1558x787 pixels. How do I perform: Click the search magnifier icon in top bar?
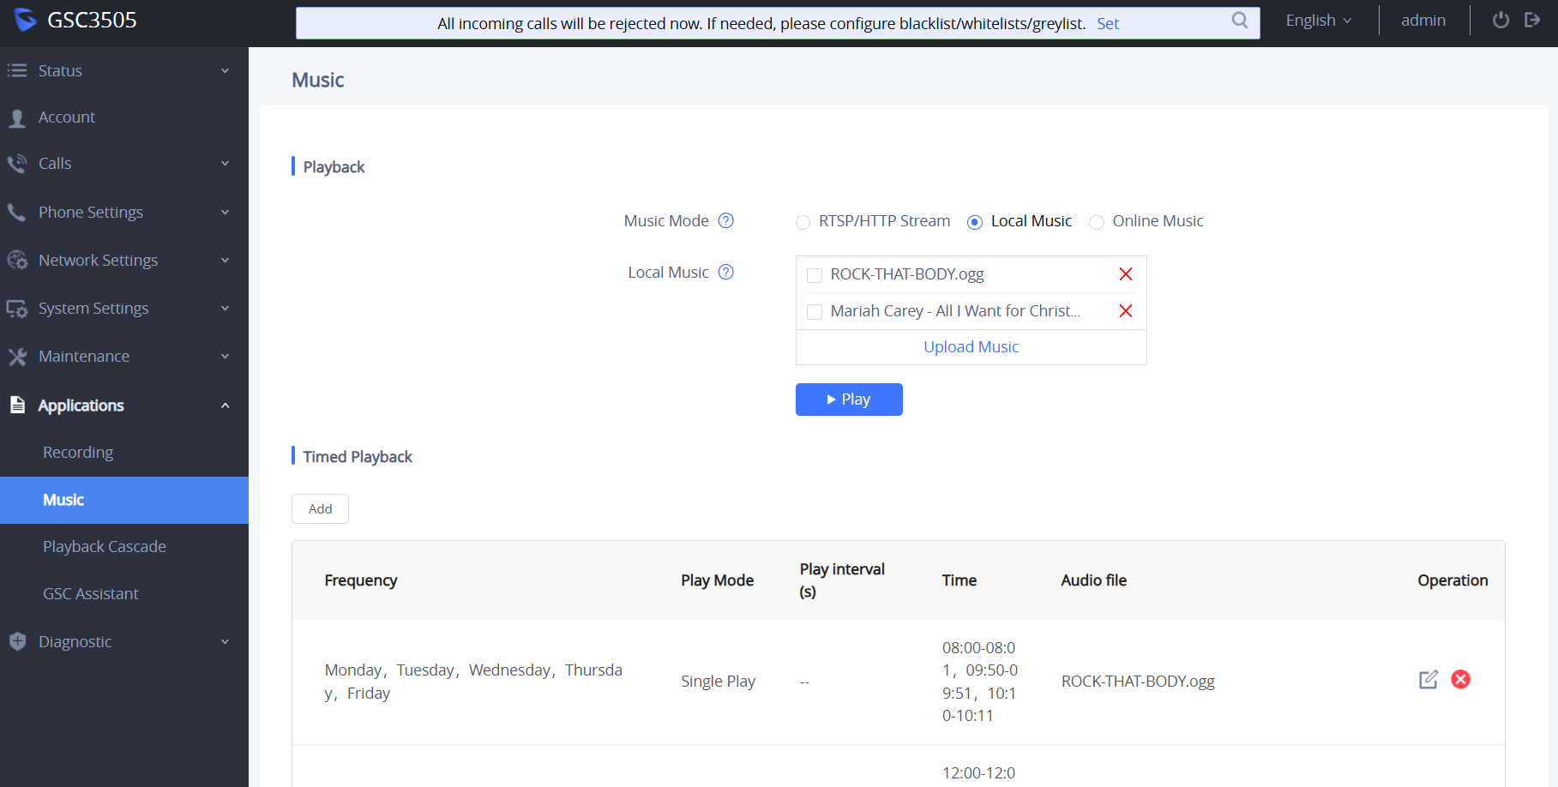(x=1239, y=20)
